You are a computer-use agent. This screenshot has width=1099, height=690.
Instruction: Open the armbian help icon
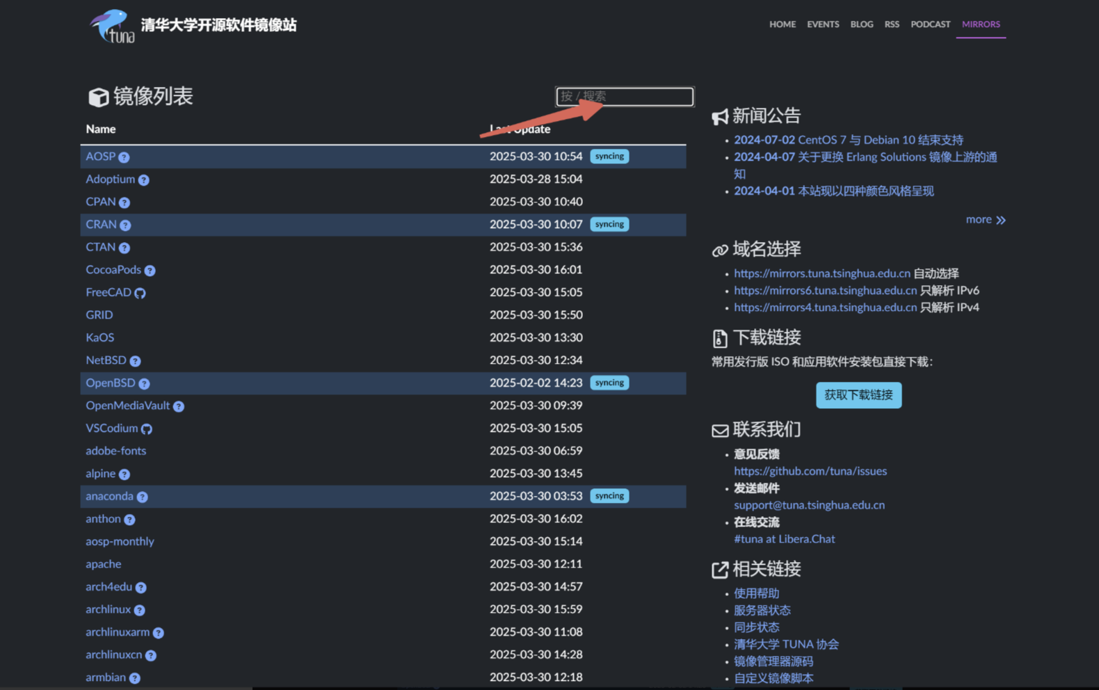coord(134,678)
